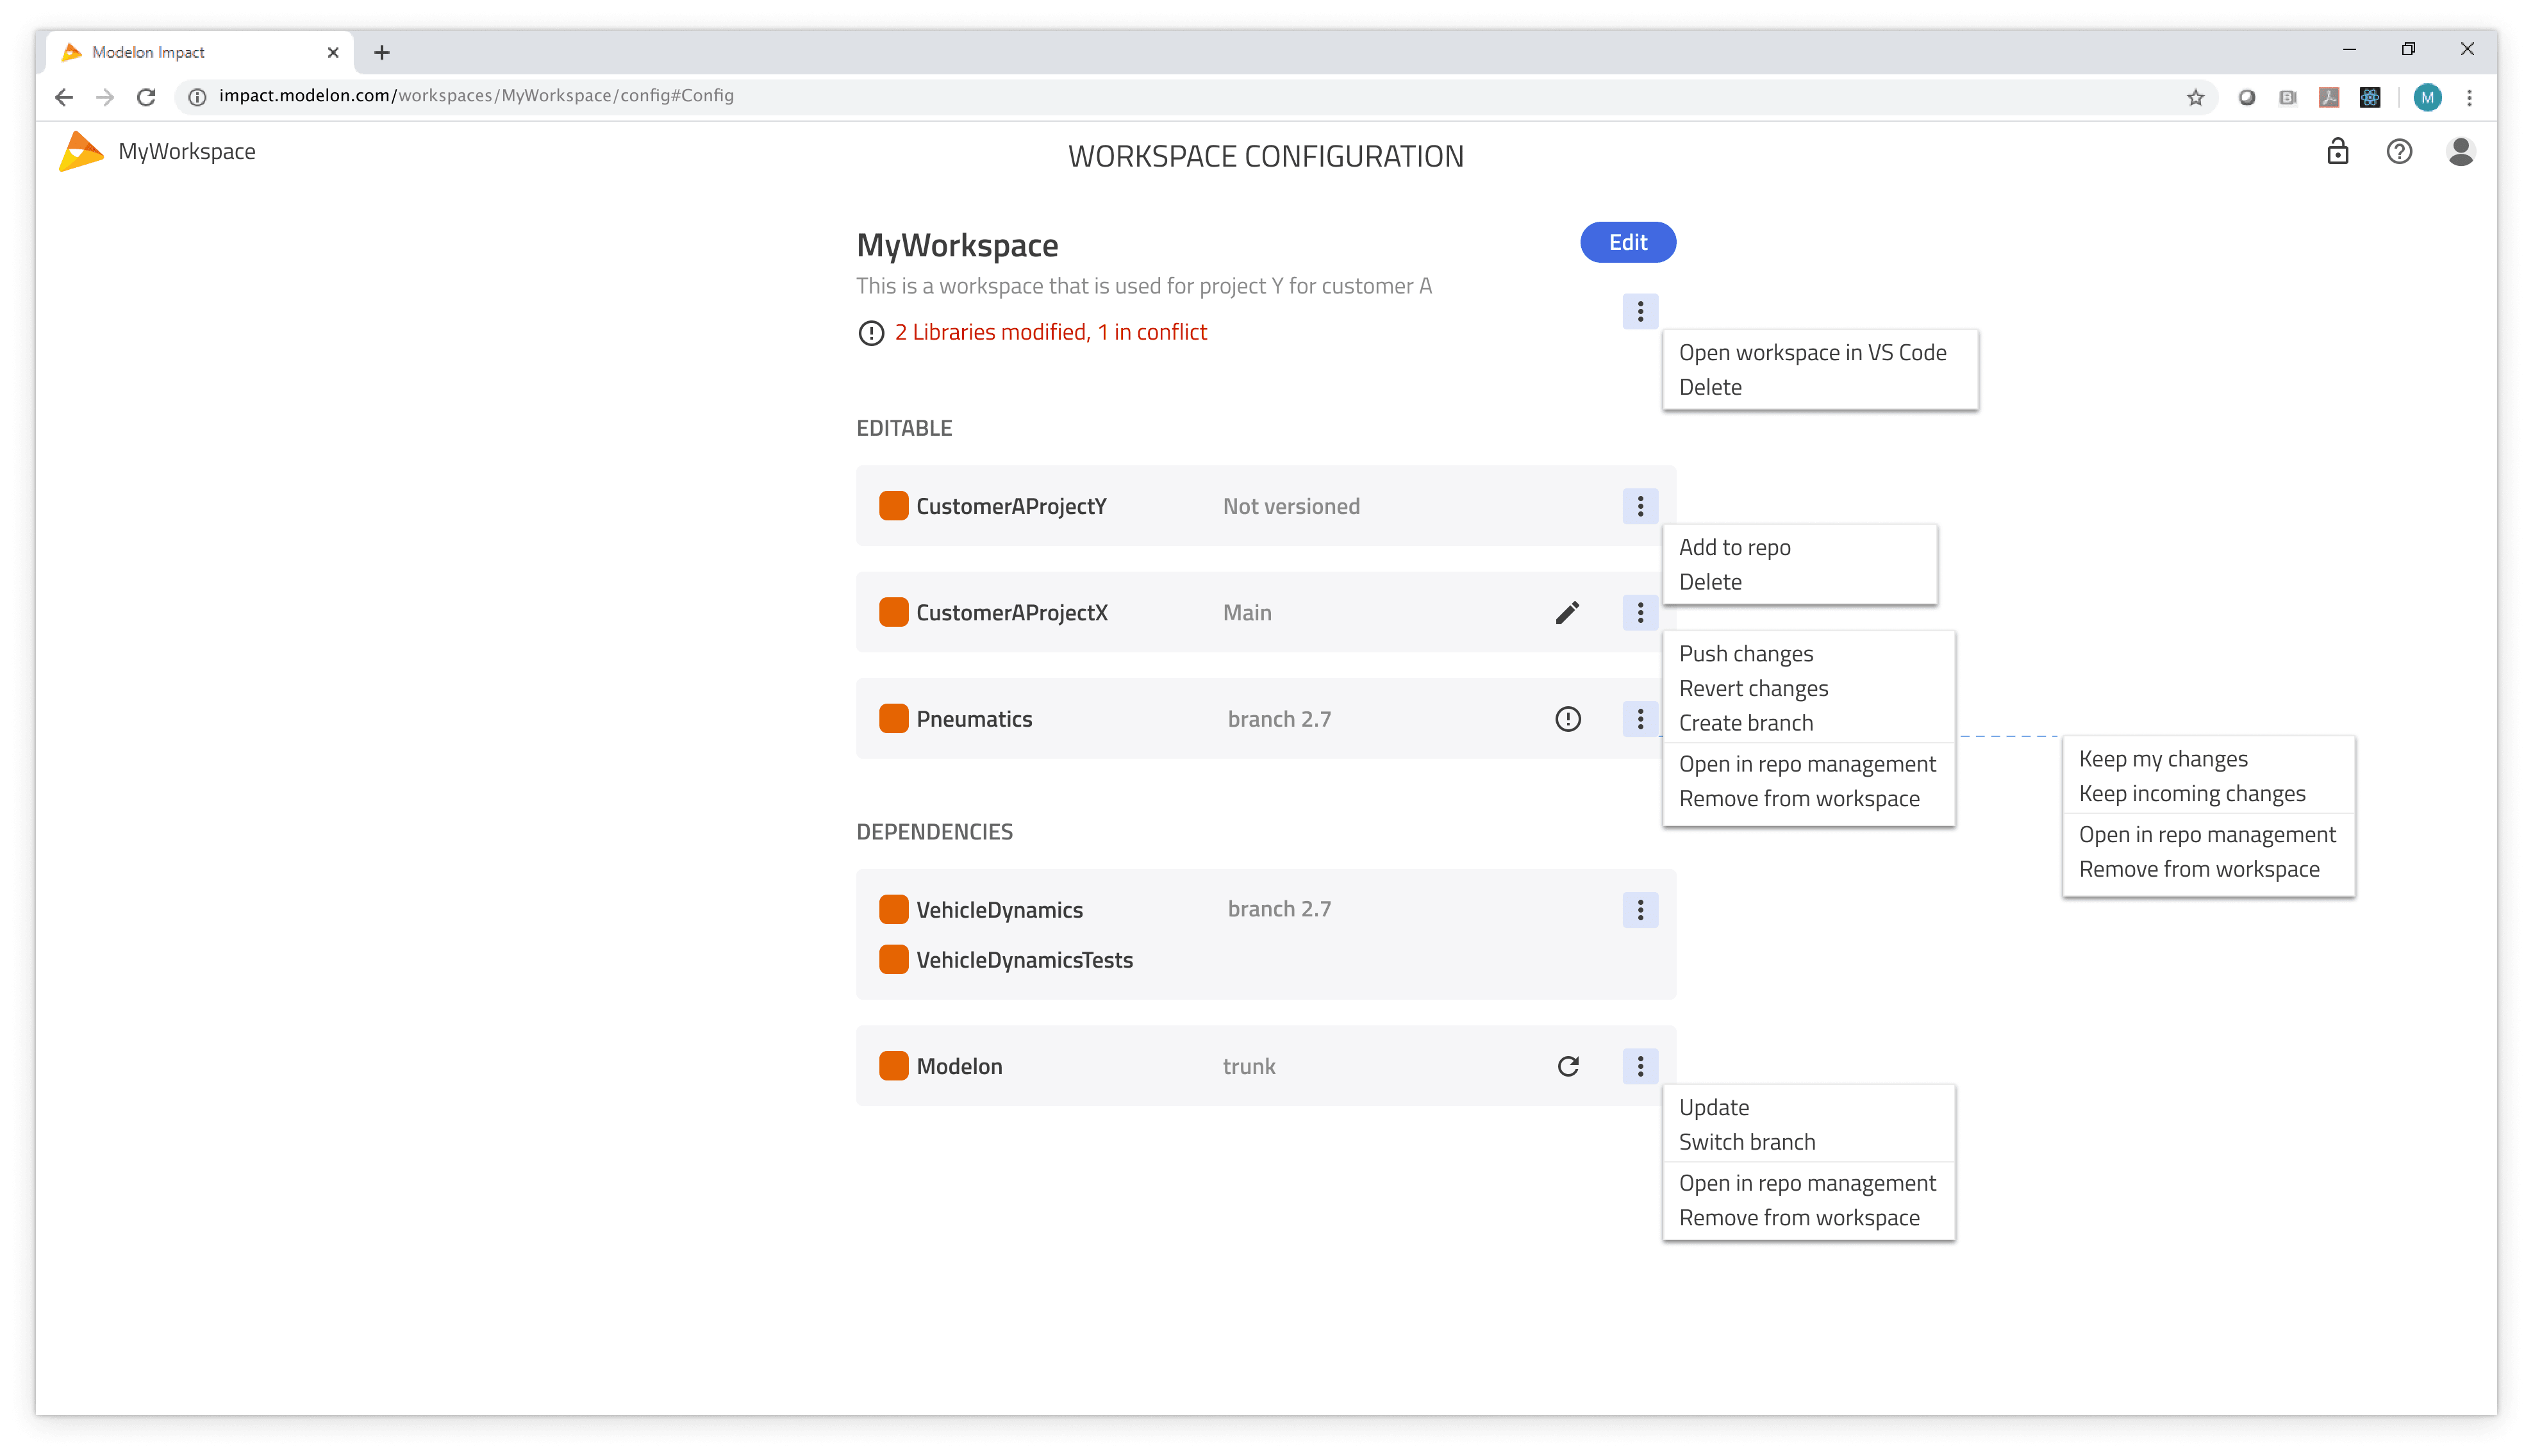
Task: Go back in browser history
Action: [x=64, y=97]
